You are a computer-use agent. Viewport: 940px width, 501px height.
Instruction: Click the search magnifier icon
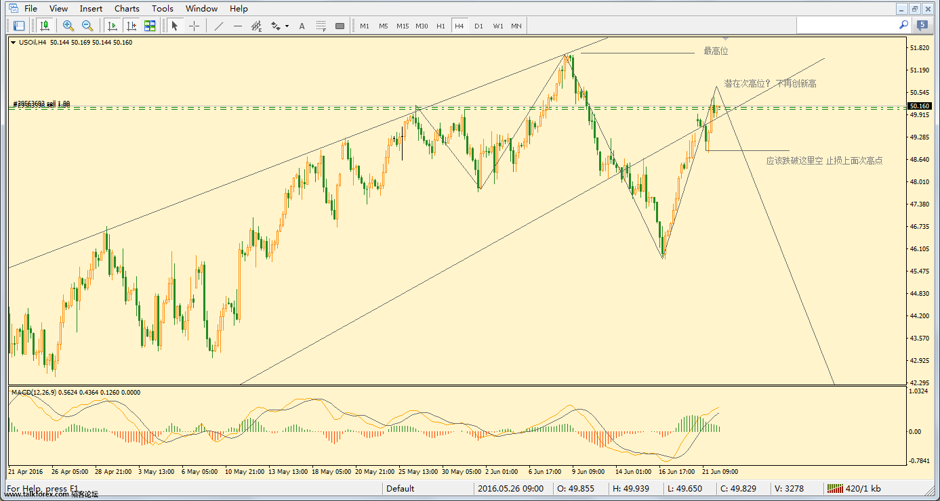click(x=903, y=25)
